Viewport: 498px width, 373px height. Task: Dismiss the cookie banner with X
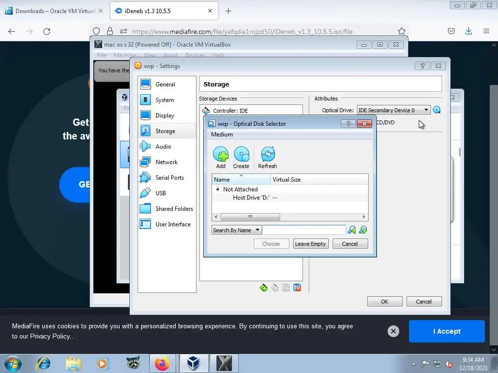[393, 331]
